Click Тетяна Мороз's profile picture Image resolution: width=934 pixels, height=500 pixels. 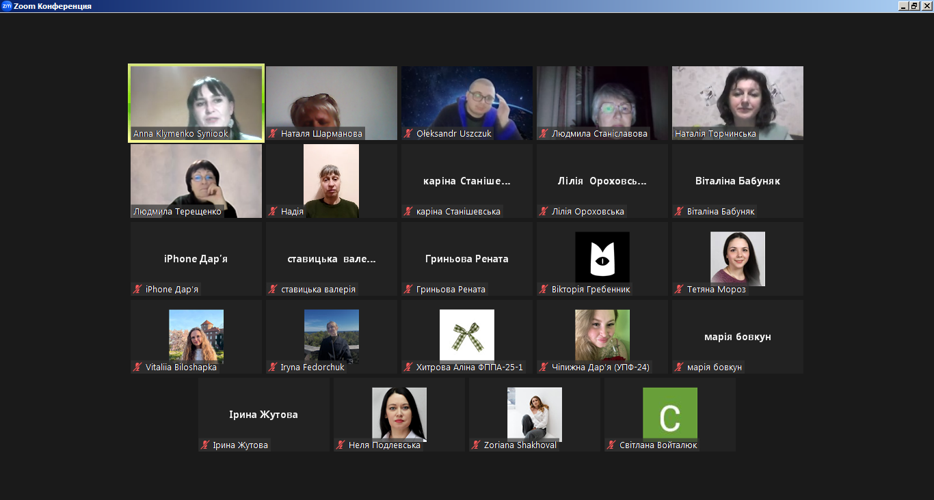pyautogui.click(x=737, y=259)
